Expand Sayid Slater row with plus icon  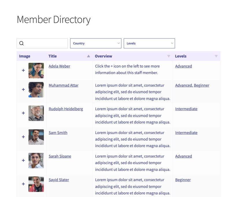point(23,184)
